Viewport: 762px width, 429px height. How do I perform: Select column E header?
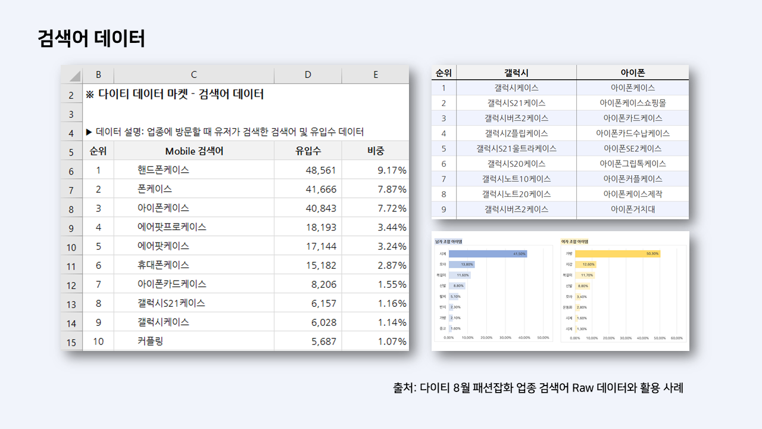point(376,74)
